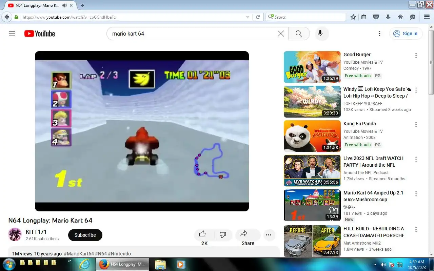
Task: Open YouTube settings three-dot menu
Action: click(380, 34)
